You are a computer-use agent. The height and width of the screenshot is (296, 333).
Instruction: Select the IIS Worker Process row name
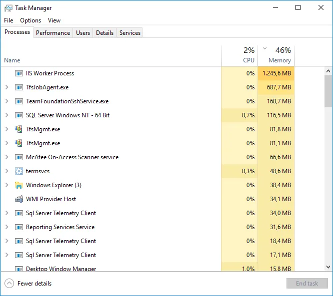click(50, 73)
